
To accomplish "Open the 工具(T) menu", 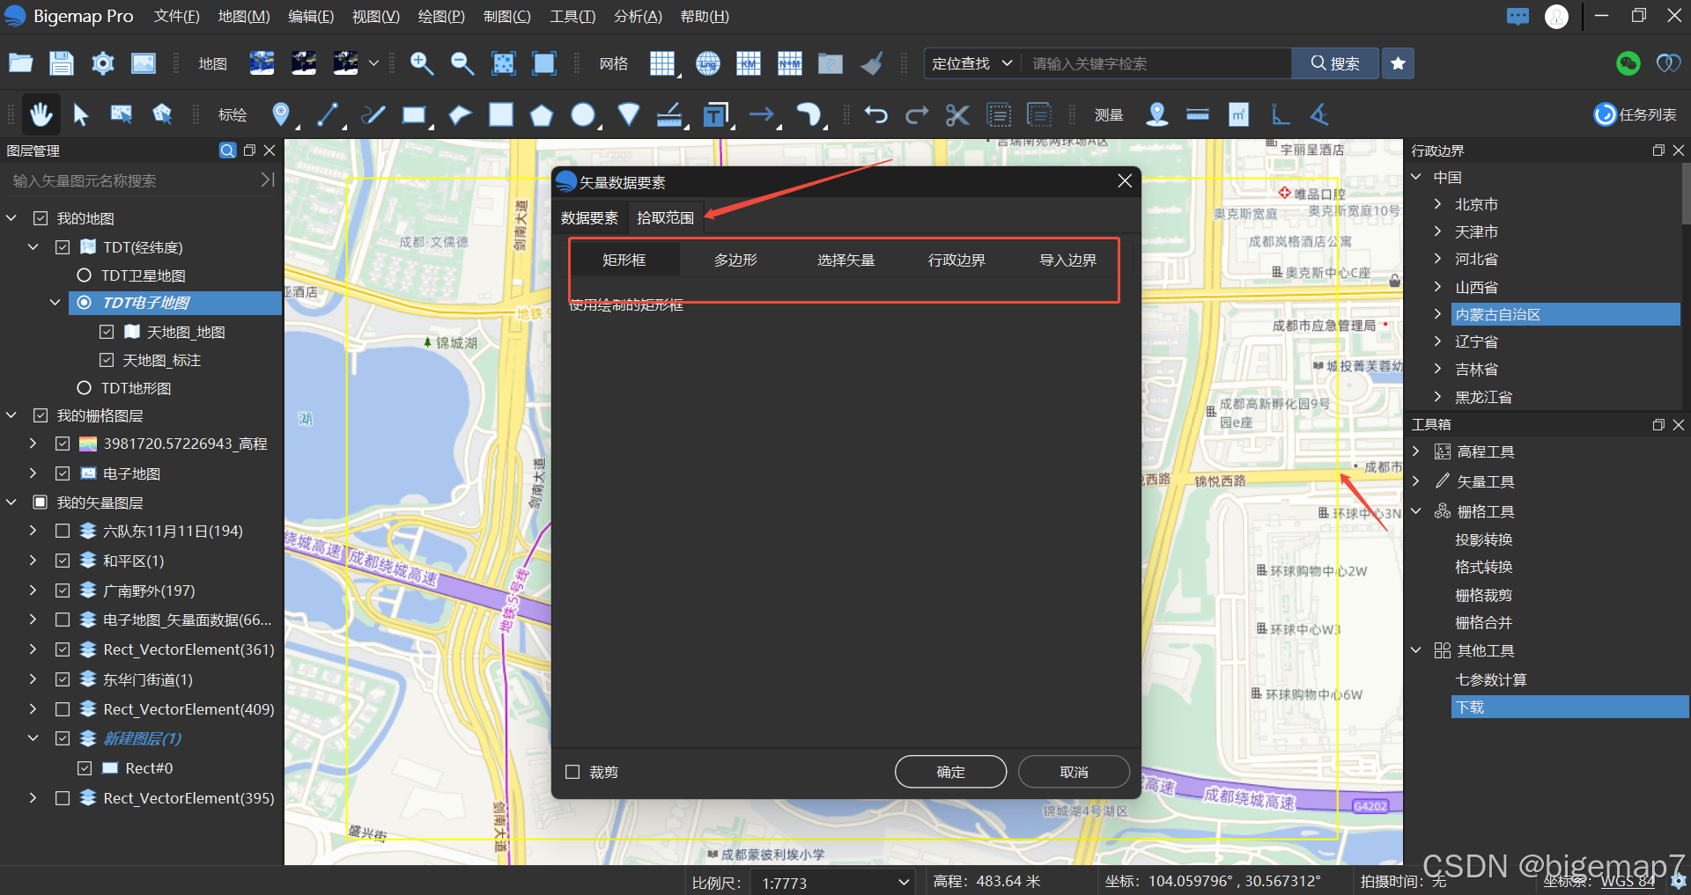I will 572,16.
